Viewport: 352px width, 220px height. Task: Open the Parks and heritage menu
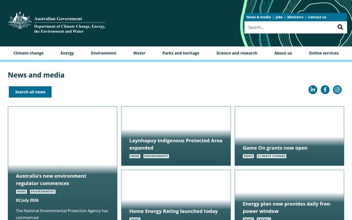pyautogui.click(x=181, y=53)
